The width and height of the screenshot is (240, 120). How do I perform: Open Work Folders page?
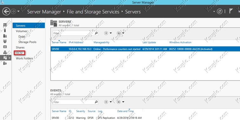24,58
